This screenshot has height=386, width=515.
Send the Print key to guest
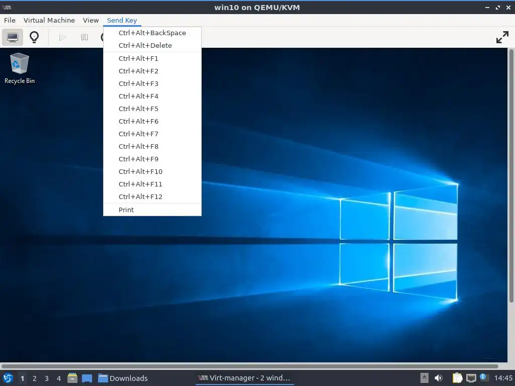point(152,210)
